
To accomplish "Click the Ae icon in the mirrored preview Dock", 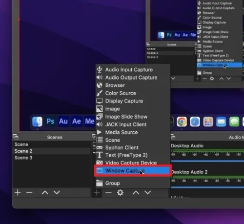I will coord(185,35).
